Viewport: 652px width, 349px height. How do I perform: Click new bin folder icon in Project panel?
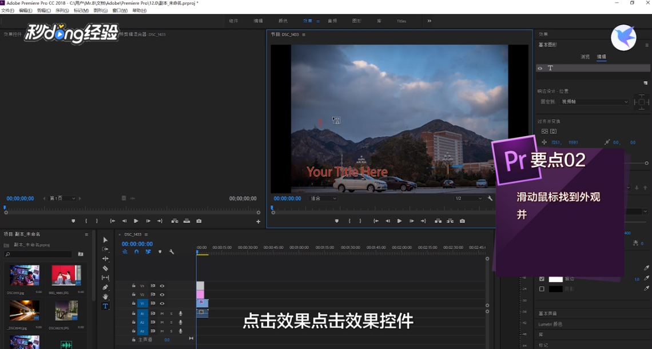point(81,254)
